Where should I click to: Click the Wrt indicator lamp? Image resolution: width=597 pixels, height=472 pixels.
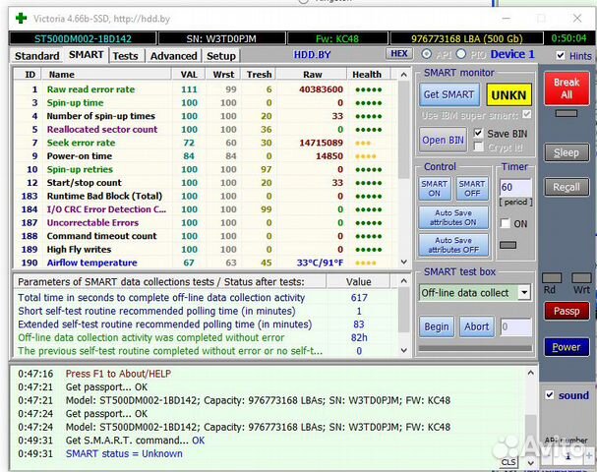click(x=581, y=278)
